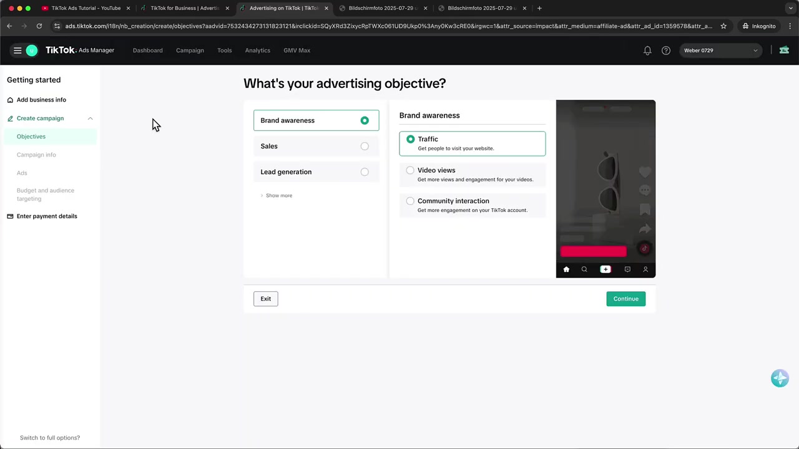Image resolution: width=799 pixels, height=449 pixels.
Task: Click the profile icon in phone preview
Action: tap(645, 269)
